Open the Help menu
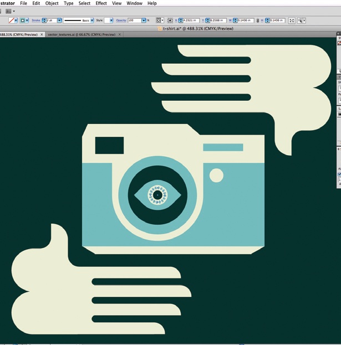The height and width of the screenshot is (345, 341). coord(152,3)
